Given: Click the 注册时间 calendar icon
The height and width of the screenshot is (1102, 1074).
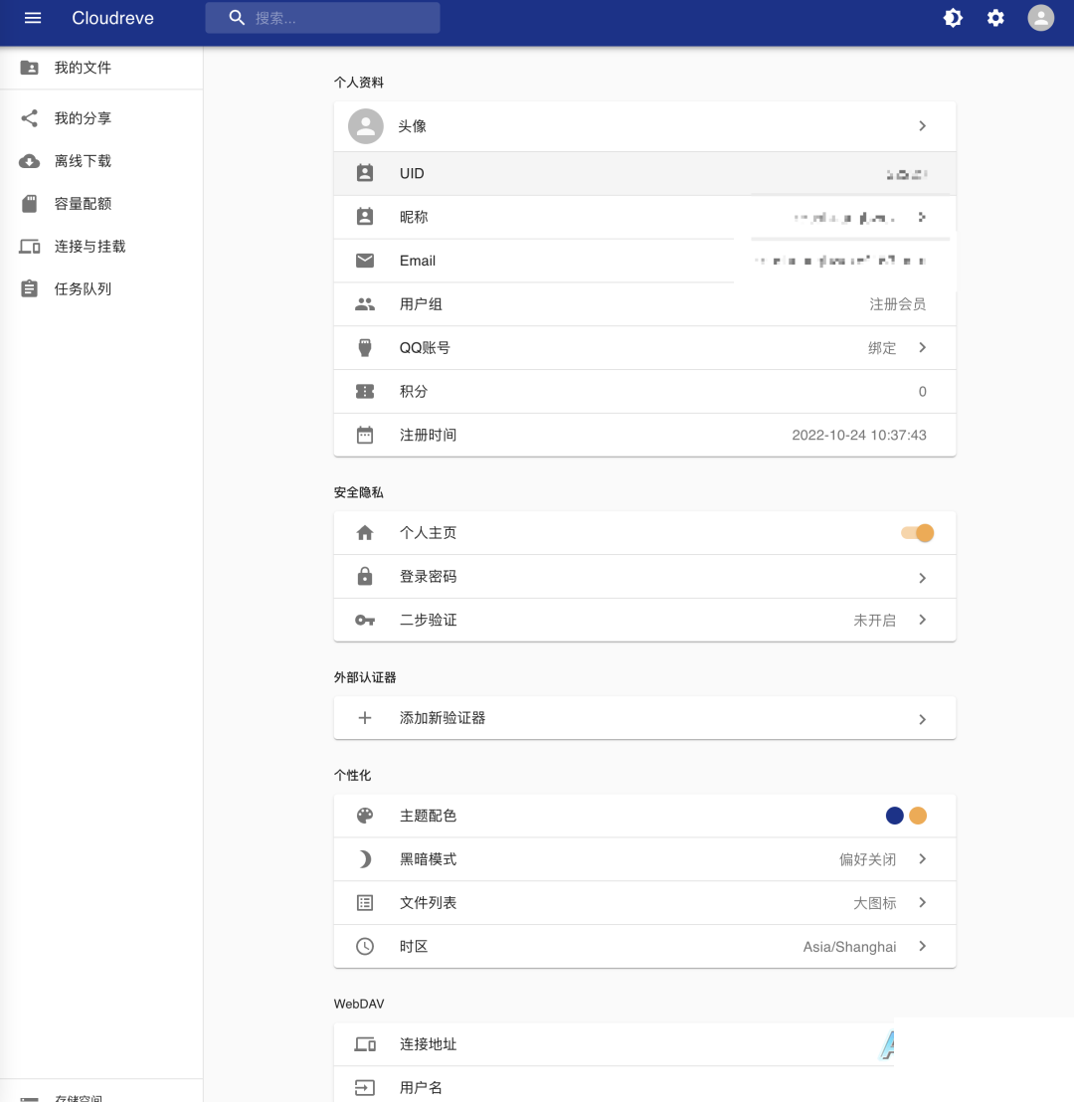Looking at the screenshot, I should tap(365, 435).
